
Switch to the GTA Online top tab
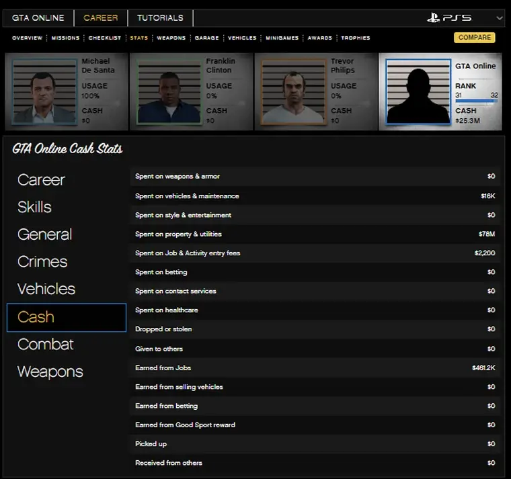[38, 18]
